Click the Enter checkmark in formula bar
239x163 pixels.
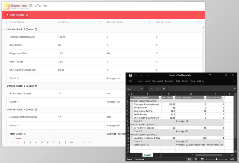pos(158,89)
